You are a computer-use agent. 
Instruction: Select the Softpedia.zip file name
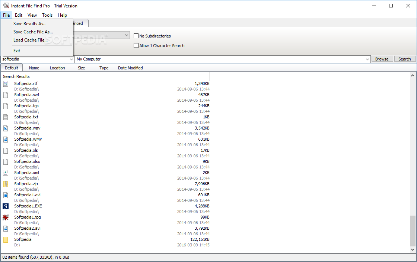pyautogui.click(x=26, y=184)
